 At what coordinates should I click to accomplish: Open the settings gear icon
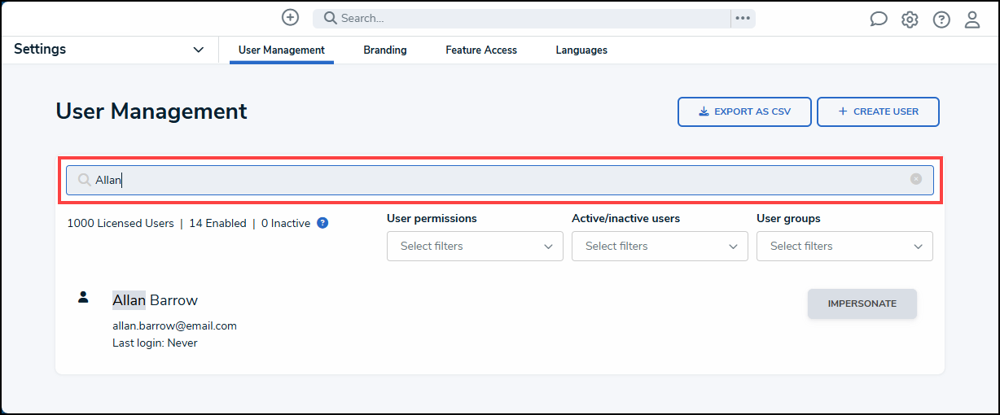point(910,20)
